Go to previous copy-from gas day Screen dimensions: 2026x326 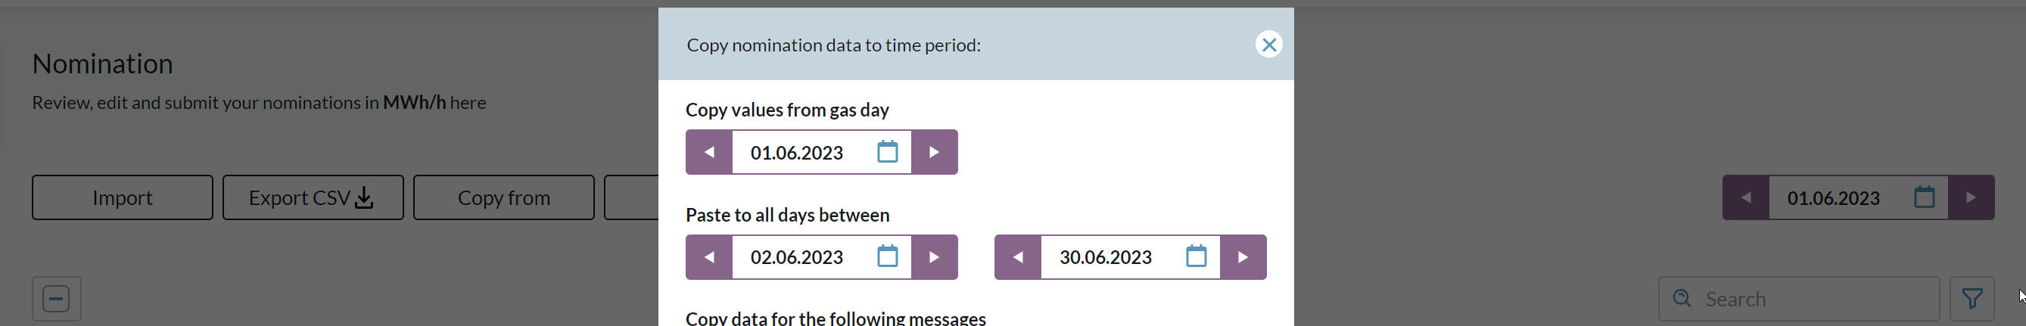[x=708, y=151]
